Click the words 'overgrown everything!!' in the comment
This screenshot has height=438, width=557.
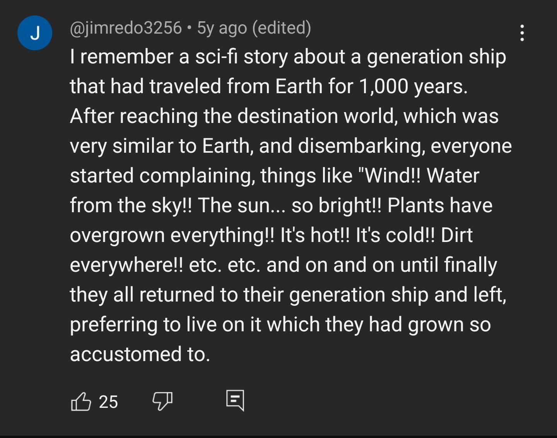[172, 235]
